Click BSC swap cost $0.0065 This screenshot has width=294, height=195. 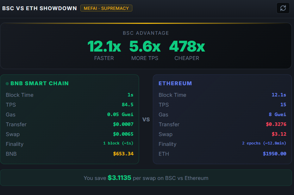(123, 134)
